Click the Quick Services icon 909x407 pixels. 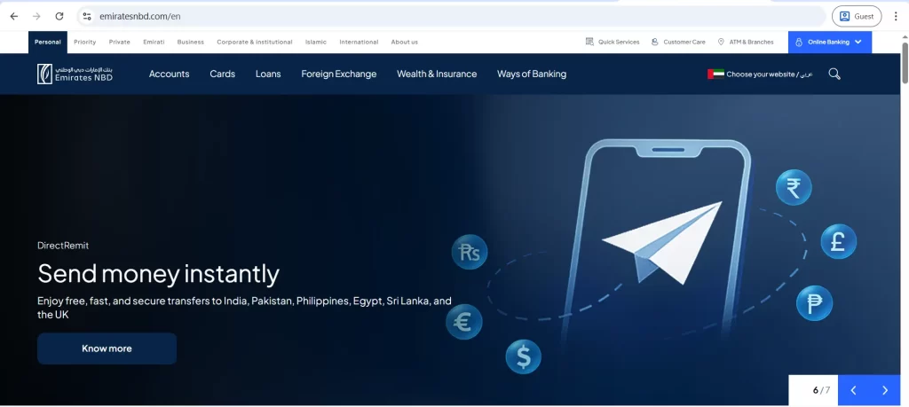(589, 42)
